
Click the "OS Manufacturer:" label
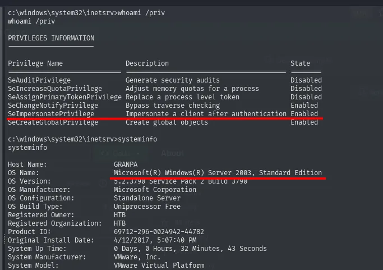[39, 190]
